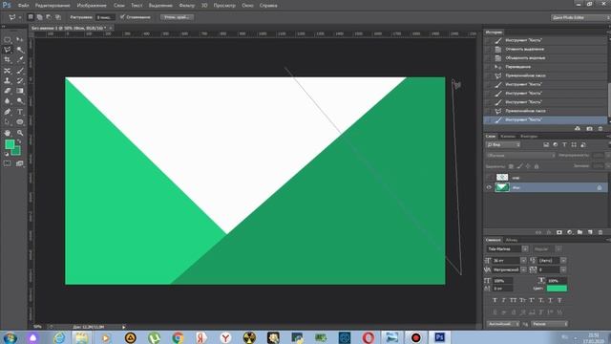
Task: Select the Move tool
Action: coord(20,39)
